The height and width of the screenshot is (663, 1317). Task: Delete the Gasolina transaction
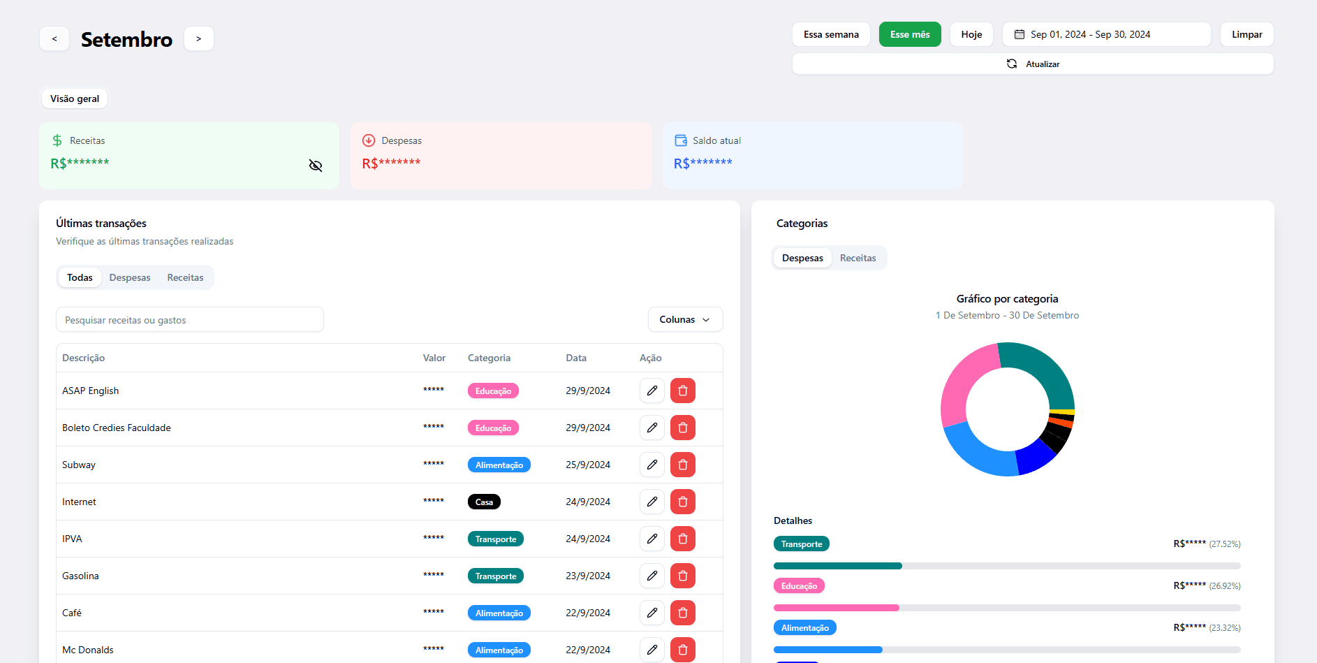(683, 576)
